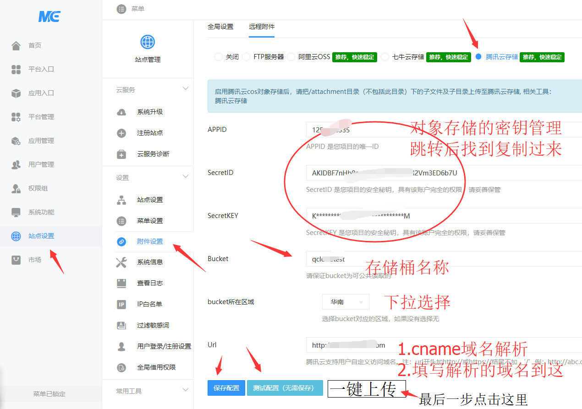This screenshot has width=582, height=409.
Task: Click the 应用管理 icon
Action: click(16, 141)
